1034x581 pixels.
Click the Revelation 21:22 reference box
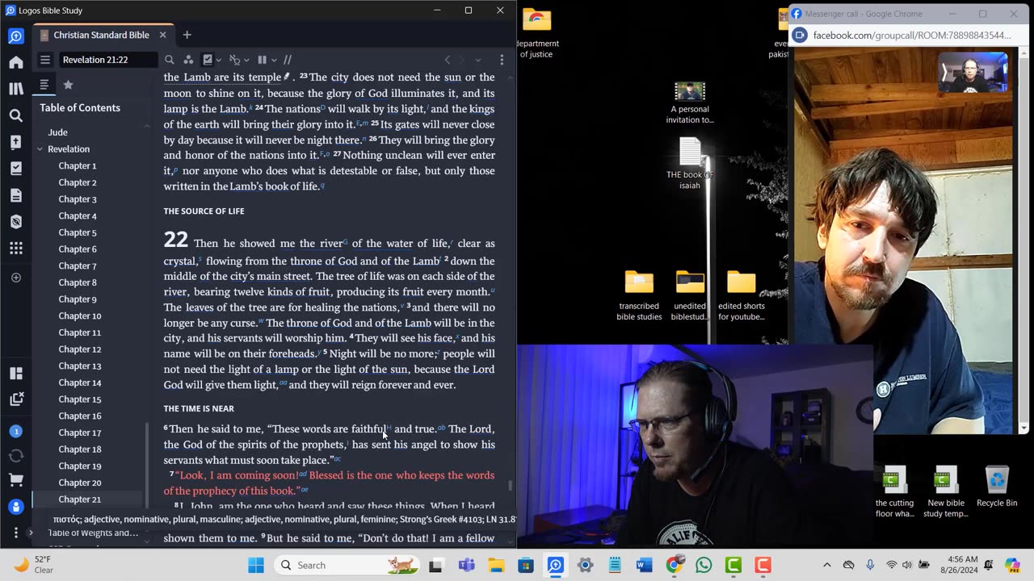[108, 60]
